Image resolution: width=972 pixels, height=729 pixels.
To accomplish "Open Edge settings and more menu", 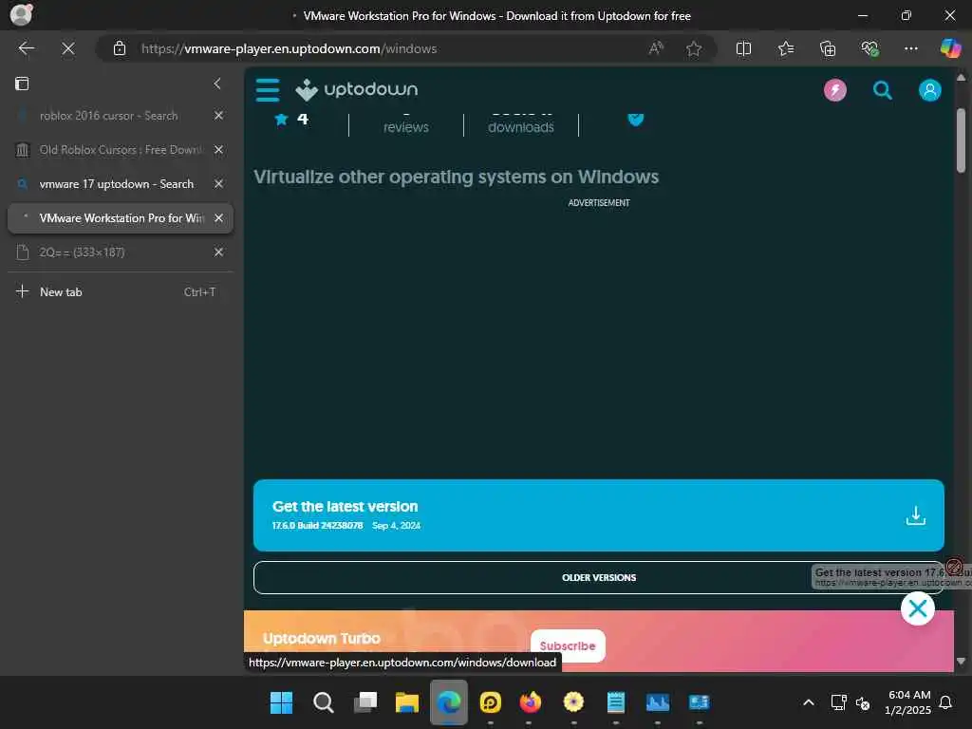I will 910,48.
